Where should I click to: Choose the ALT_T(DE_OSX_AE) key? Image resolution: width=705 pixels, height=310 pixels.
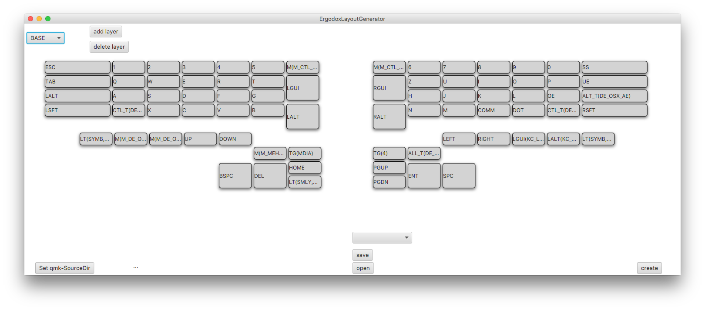[614, 96]
